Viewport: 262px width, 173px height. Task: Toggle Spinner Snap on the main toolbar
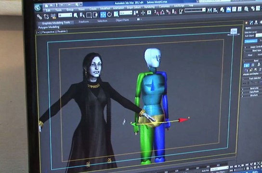(174, 12)
